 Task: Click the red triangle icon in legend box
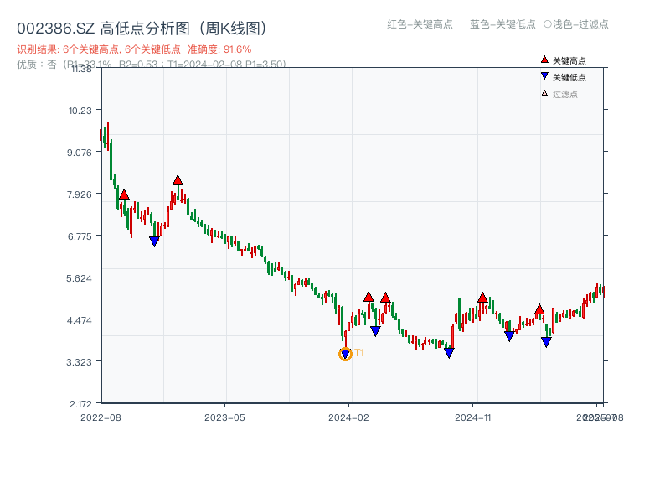[x=544, y=60]
